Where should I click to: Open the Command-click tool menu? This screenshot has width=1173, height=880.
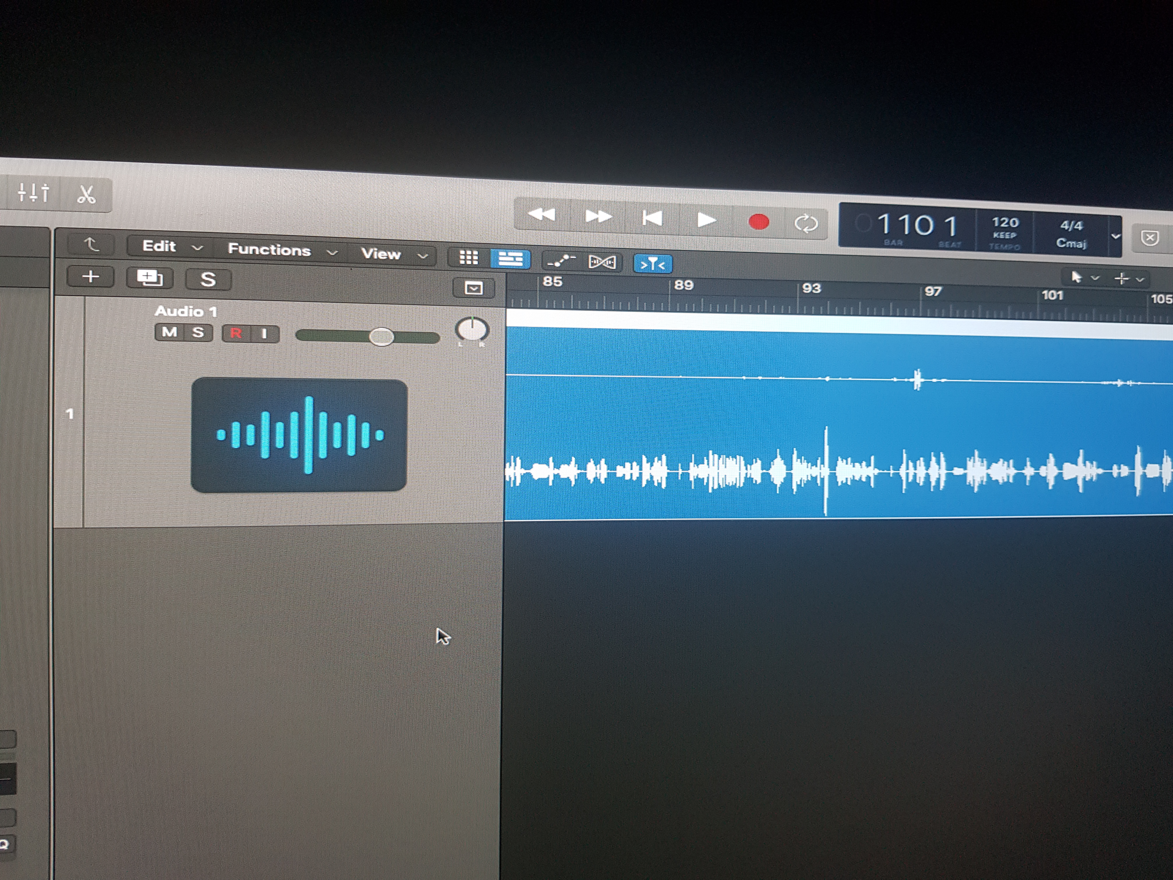pos(1129,279)
